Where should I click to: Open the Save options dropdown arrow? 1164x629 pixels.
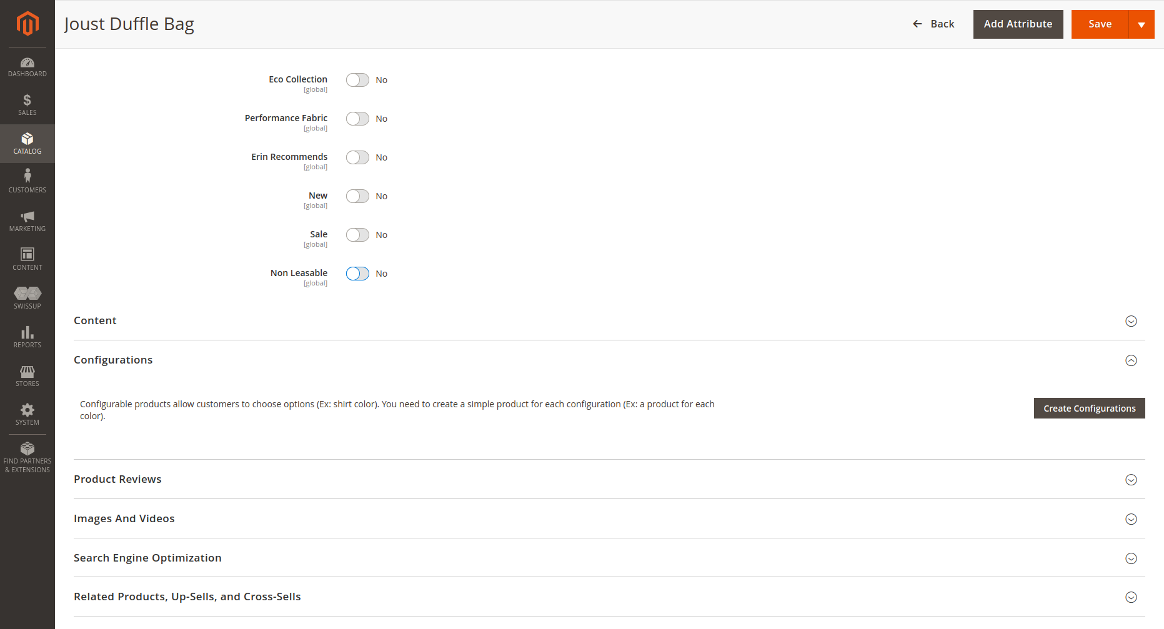[1142, 24]
